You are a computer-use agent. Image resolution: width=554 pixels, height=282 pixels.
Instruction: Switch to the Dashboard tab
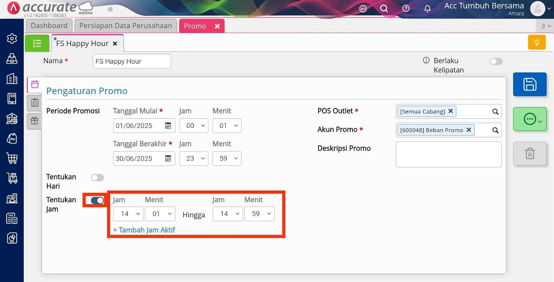(49, 26)
